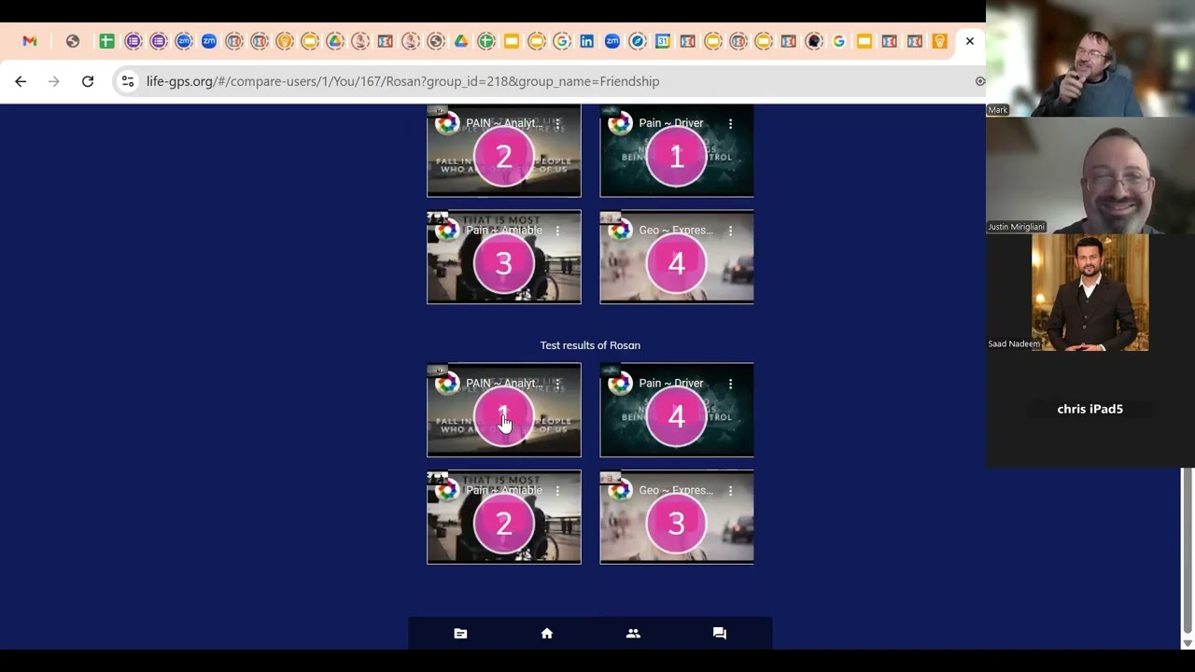Click channel logo on Rosan's Pain ~ Driver video
Screen dimensions: 1195x672
(620, 384)
